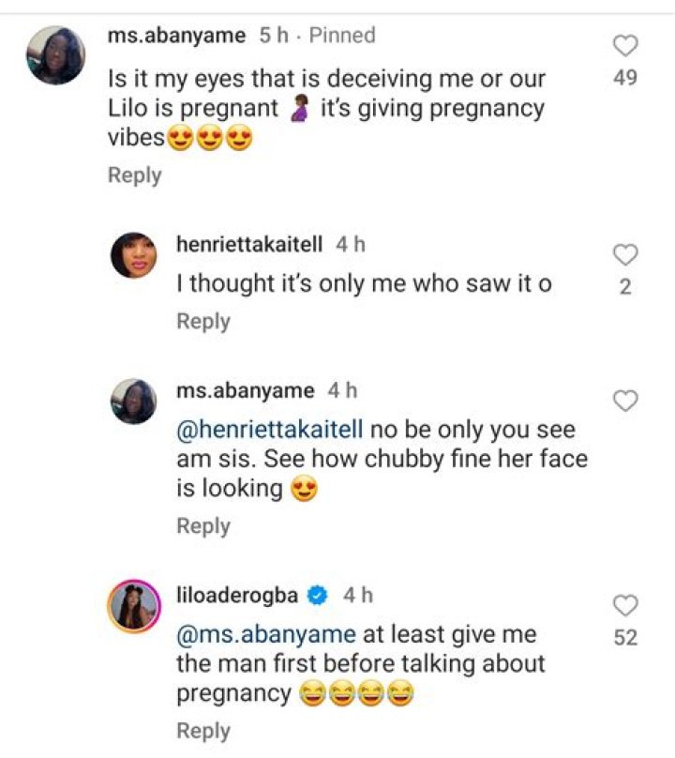Click the verified badge beside liloaderogba
This screenshot has width=675, height=758.
click(x=319, y=595)
